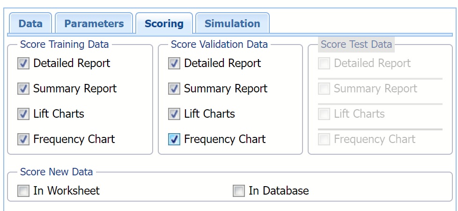Uncheck Frequency Chart for Training Data
This screenshot has width=458, height=211.
click(23, 139)
